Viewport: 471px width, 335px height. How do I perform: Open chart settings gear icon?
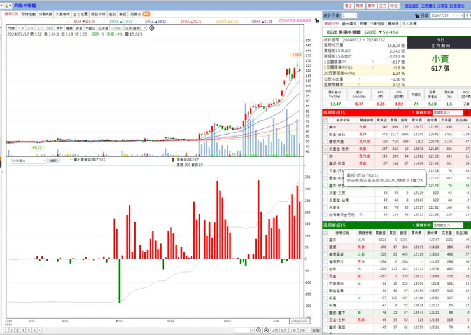pos(151,28)
